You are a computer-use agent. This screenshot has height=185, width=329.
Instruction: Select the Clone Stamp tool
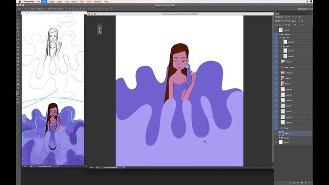coord(18,47)
